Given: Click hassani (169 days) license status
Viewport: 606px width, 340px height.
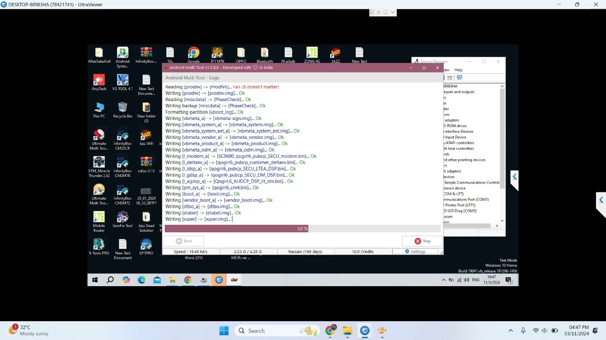Looking at the screenshot, I should [305, 252].
